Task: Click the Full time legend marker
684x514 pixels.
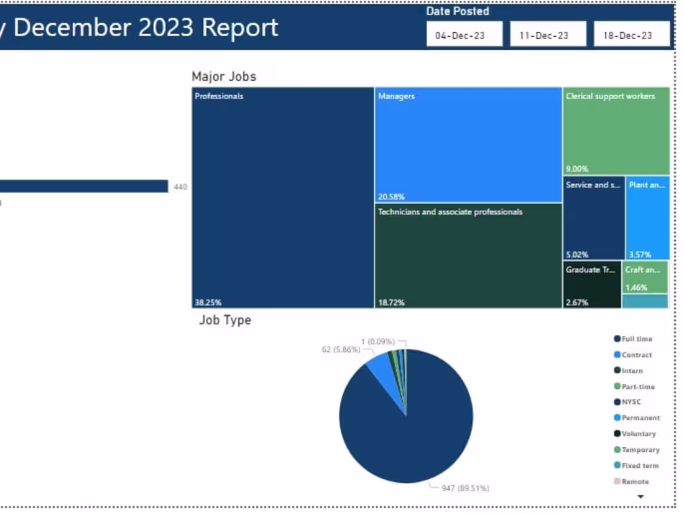Action: tap(616, 339)
